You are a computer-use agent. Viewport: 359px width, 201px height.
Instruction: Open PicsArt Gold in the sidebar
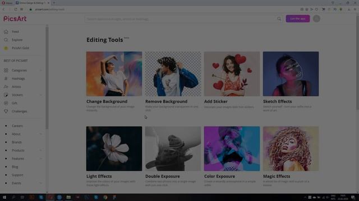coord(20,48)
